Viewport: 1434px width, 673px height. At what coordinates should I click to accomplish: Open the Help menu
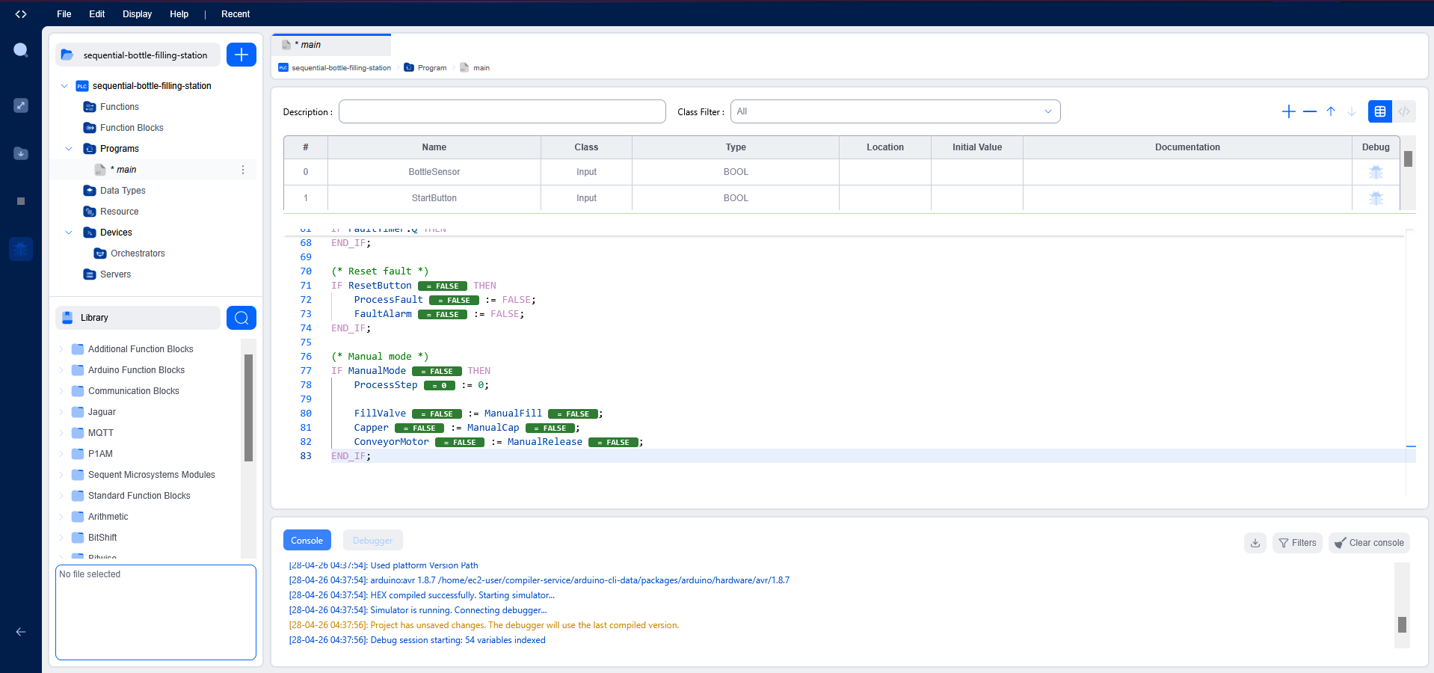(x=179, y=14)
